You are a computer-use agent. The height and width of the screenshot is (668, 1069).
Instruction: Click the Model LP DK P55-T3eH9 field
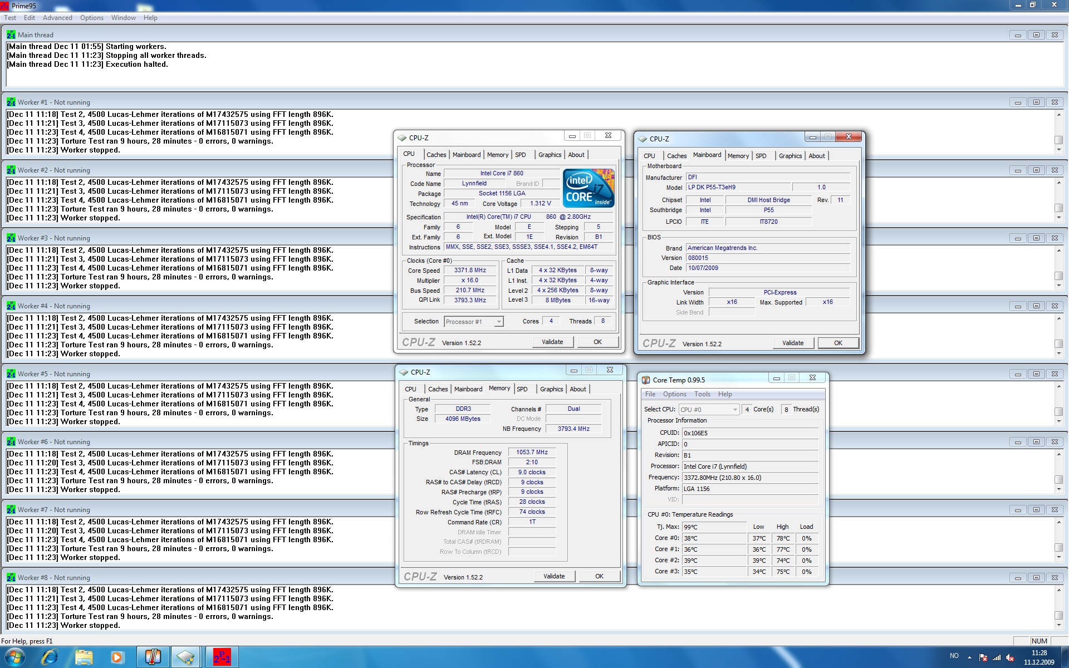tap(738, 187)
